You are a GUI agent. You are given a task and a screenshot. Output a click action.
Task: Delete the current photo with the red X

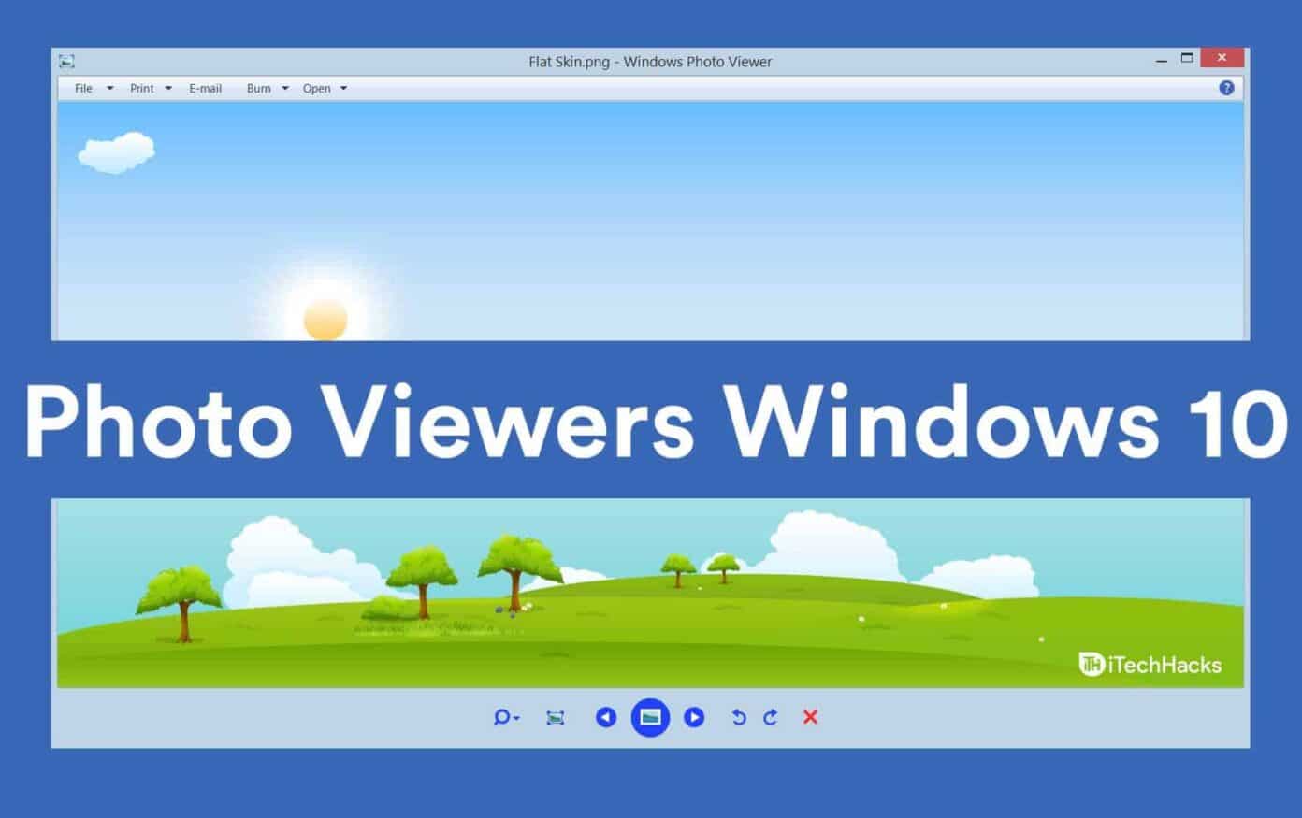pyautogui.click(x=810, y=718)
